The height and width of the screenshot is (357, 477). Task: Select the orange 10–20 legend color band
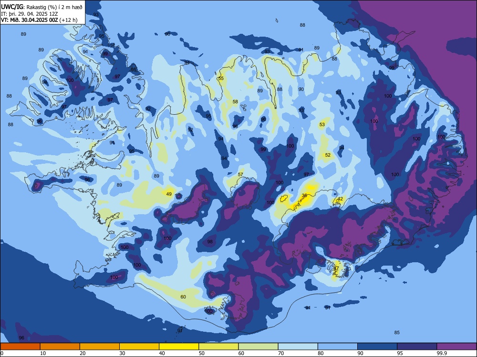pos(60,347)
